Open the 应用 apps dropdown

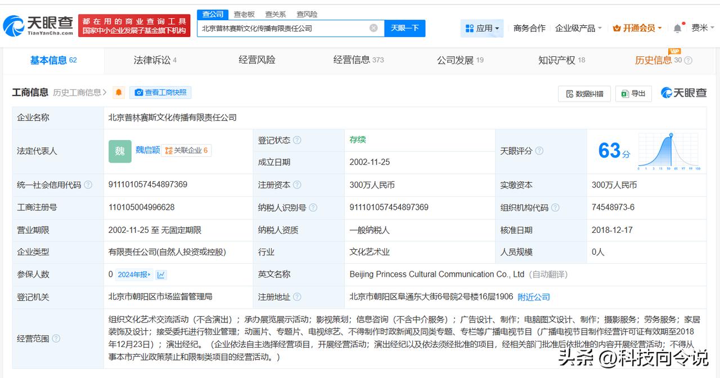point(481,28)
